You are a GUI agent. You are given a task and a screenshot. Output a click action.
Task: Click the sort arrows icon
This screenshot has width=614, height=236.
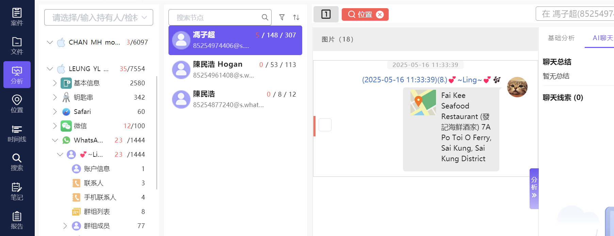tap(296, 17)
